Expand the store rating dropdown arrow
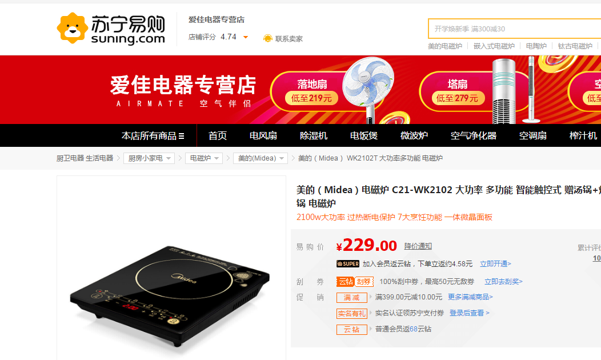The width and height of the screenshot is (601, 360). tap(246, 37)
